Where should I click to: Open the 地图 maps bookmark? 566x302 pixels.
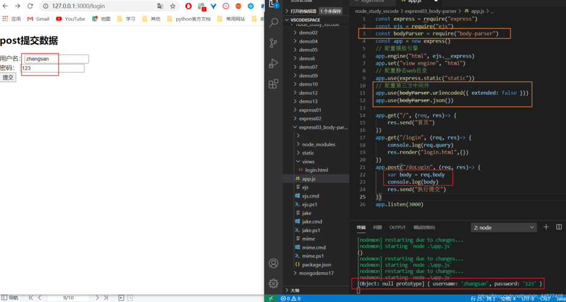[101, 19]
